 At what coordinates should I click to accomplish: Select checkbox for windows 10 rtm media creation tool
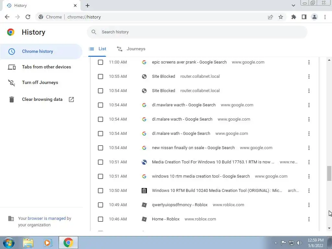101,176
